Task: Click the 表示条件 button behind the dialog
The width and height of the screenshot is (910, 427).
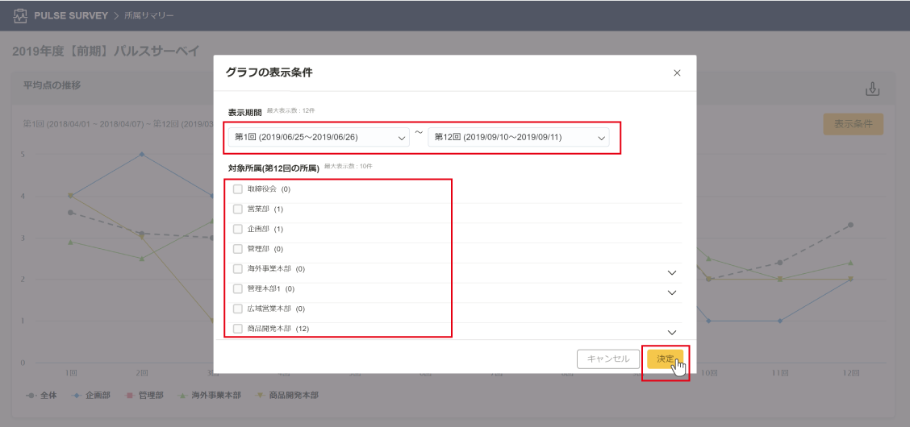Action: point(853,125)
